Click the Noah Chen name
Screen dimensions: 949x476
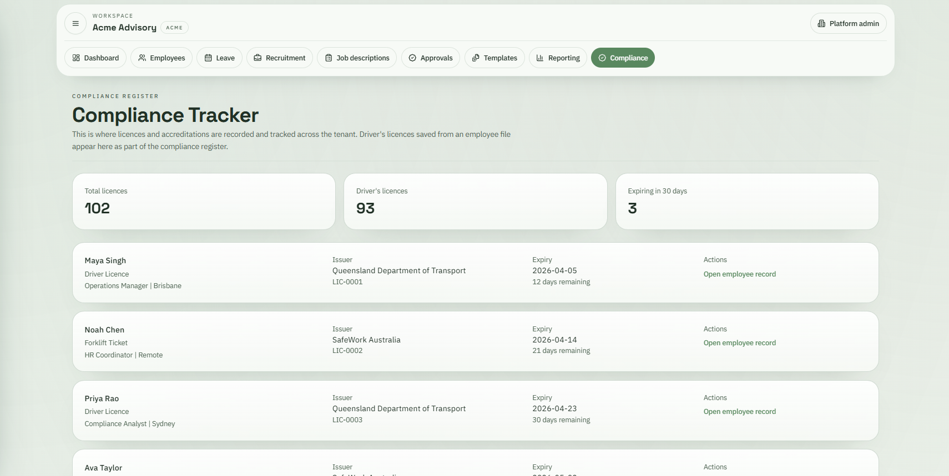point(104,330)
